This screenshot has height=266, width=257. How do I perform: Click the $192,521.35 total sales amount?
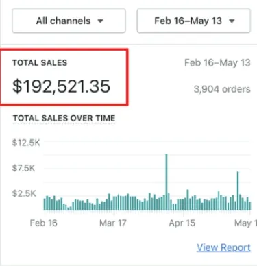pos(61,86)
